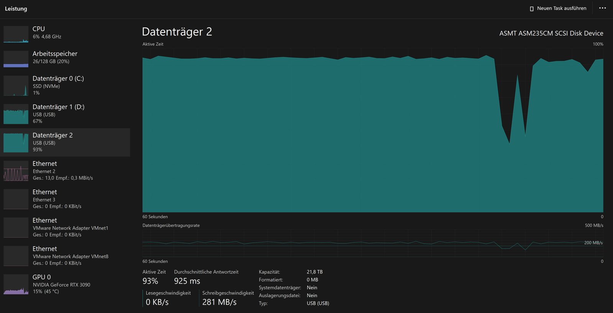Select the Arbeitsspeicher memory graph thumbnail
613x313 pixels.
point(16,59)
